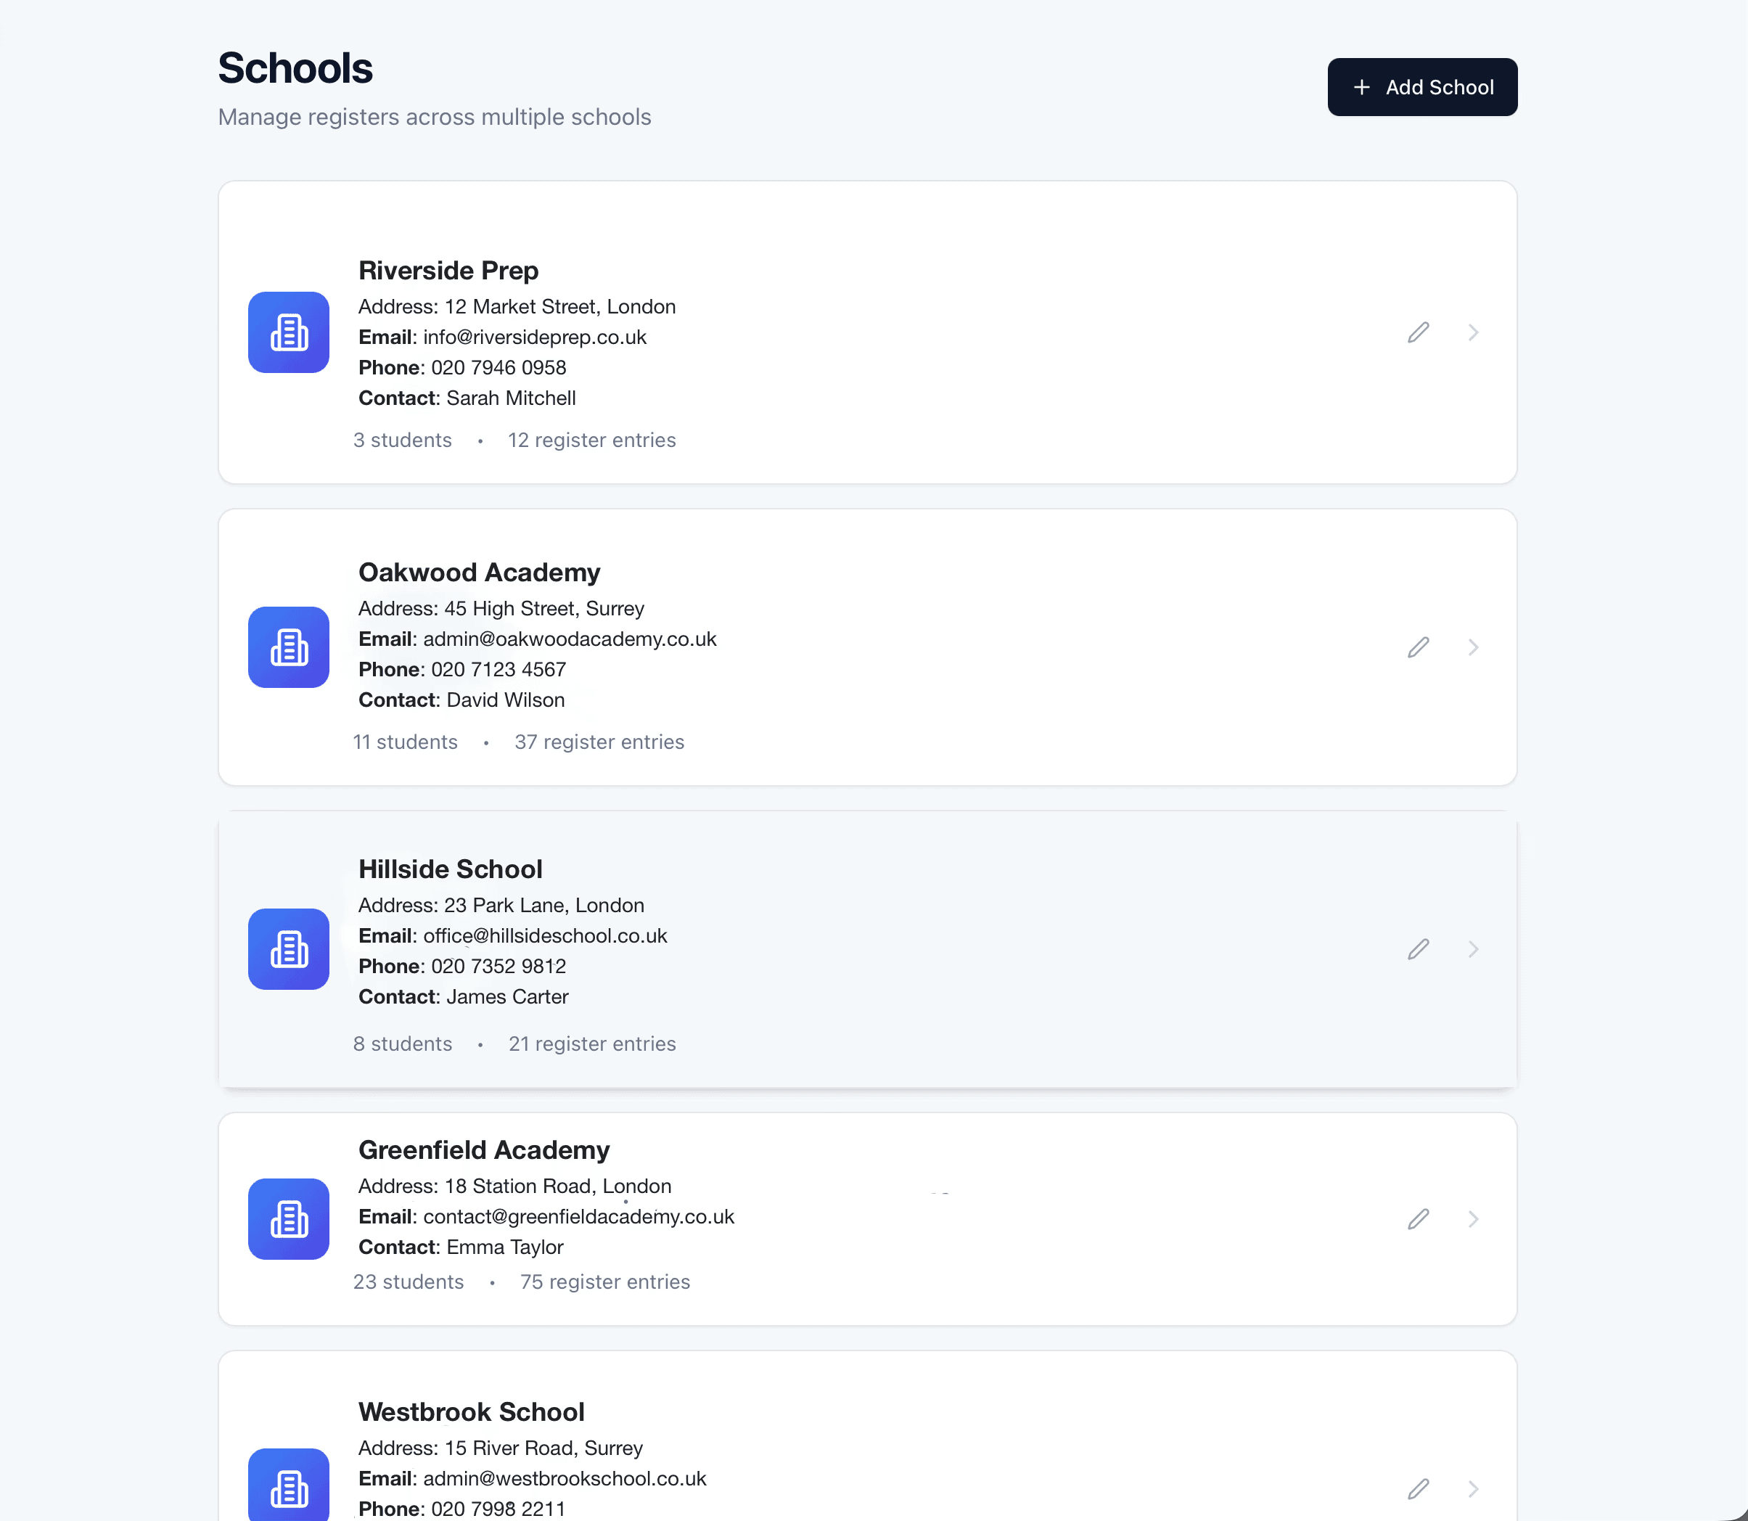Open Westbrook School via the chevron arrow
Screen dimensions: 1748x1521
click(1473, 1490)
